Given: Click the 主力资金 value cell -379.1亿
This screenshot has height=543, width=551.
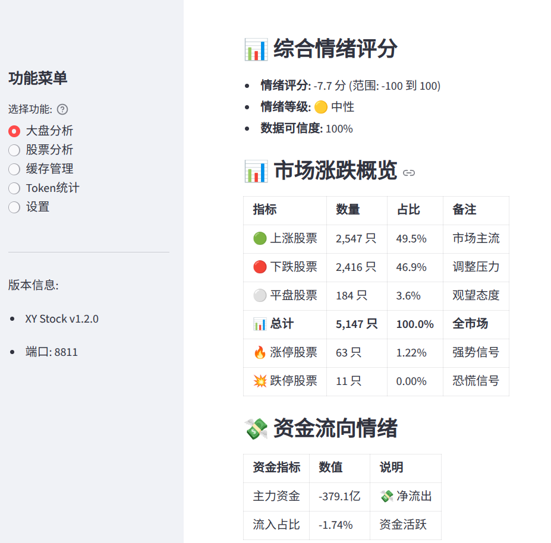Looking at the screenshot, I should [339, 496].
